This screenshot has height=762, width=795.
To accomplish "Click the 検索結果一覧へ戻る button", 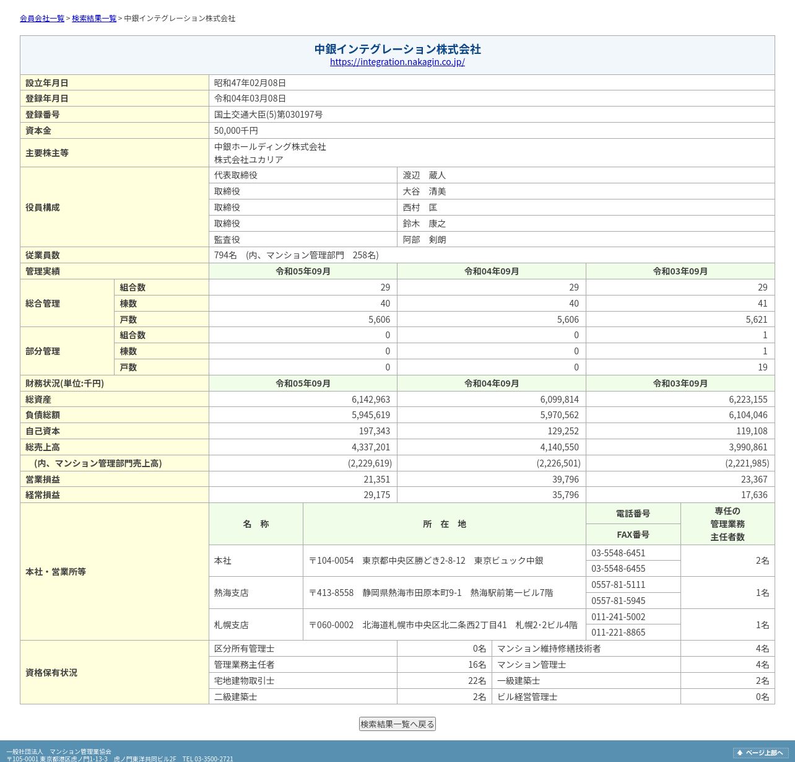I will (x=397, y=724).
